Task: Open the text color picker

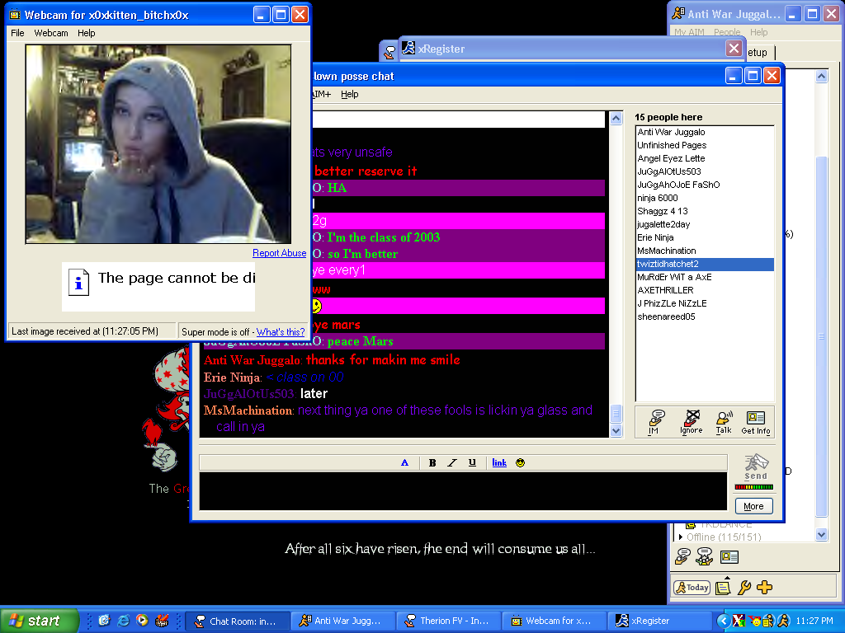Action: [x=404, y=462]
